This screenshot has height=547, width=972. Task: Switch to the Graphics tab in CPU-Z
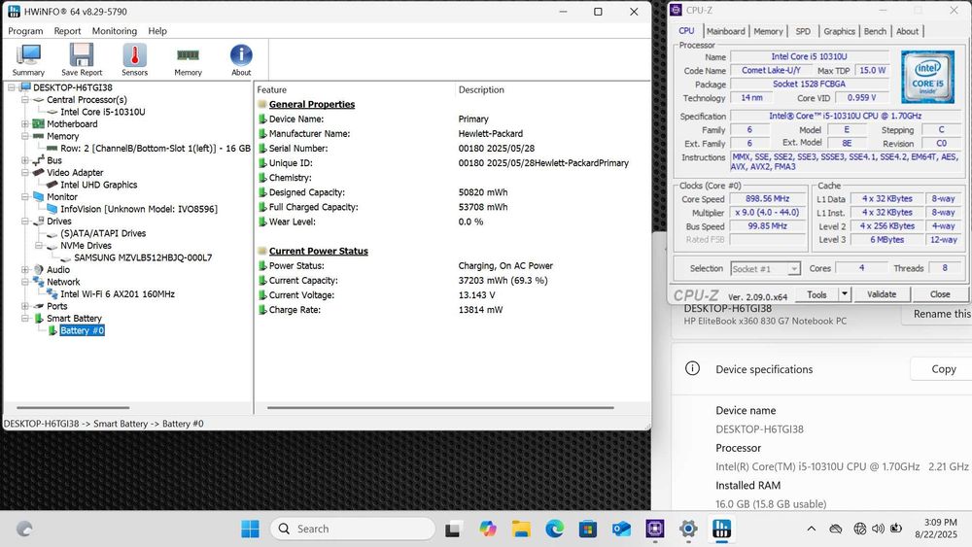(x=839, y=32)
